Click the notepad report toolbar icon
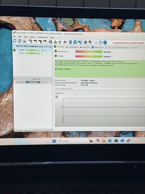The width and height of the screenshot is (145, 194). click(70, 42)
